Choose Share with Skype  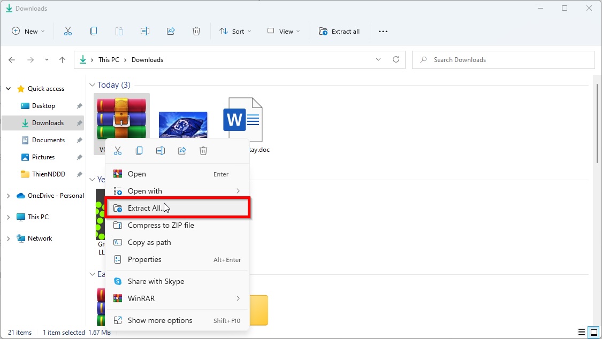pos(177,281)
